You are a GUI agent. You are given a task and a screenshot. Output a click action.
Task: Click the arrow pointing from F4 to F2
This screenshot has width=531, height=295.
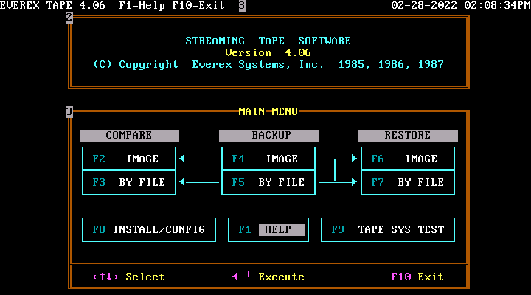(199, 159)
